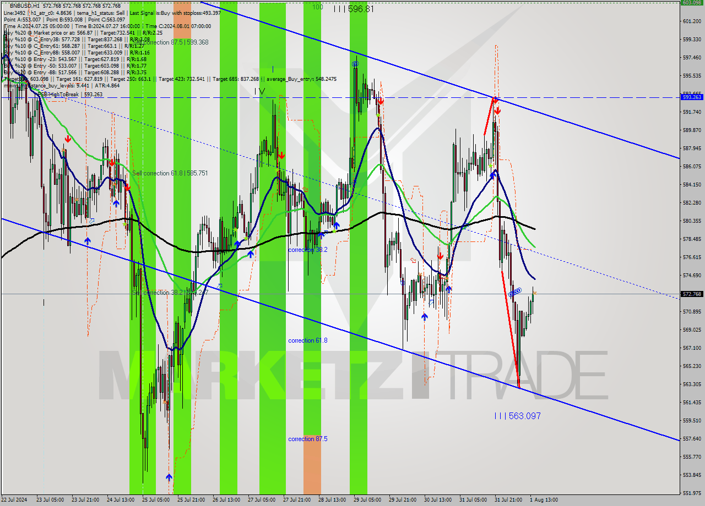Click the 557.640 price axis label
This screenshot has height=506, width=705.
(691, 438)
